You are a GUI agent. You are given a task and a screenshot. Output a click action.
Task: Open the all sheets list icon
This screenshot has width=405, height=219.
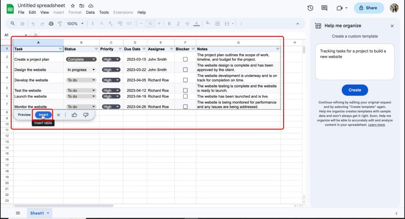(18, 213)
